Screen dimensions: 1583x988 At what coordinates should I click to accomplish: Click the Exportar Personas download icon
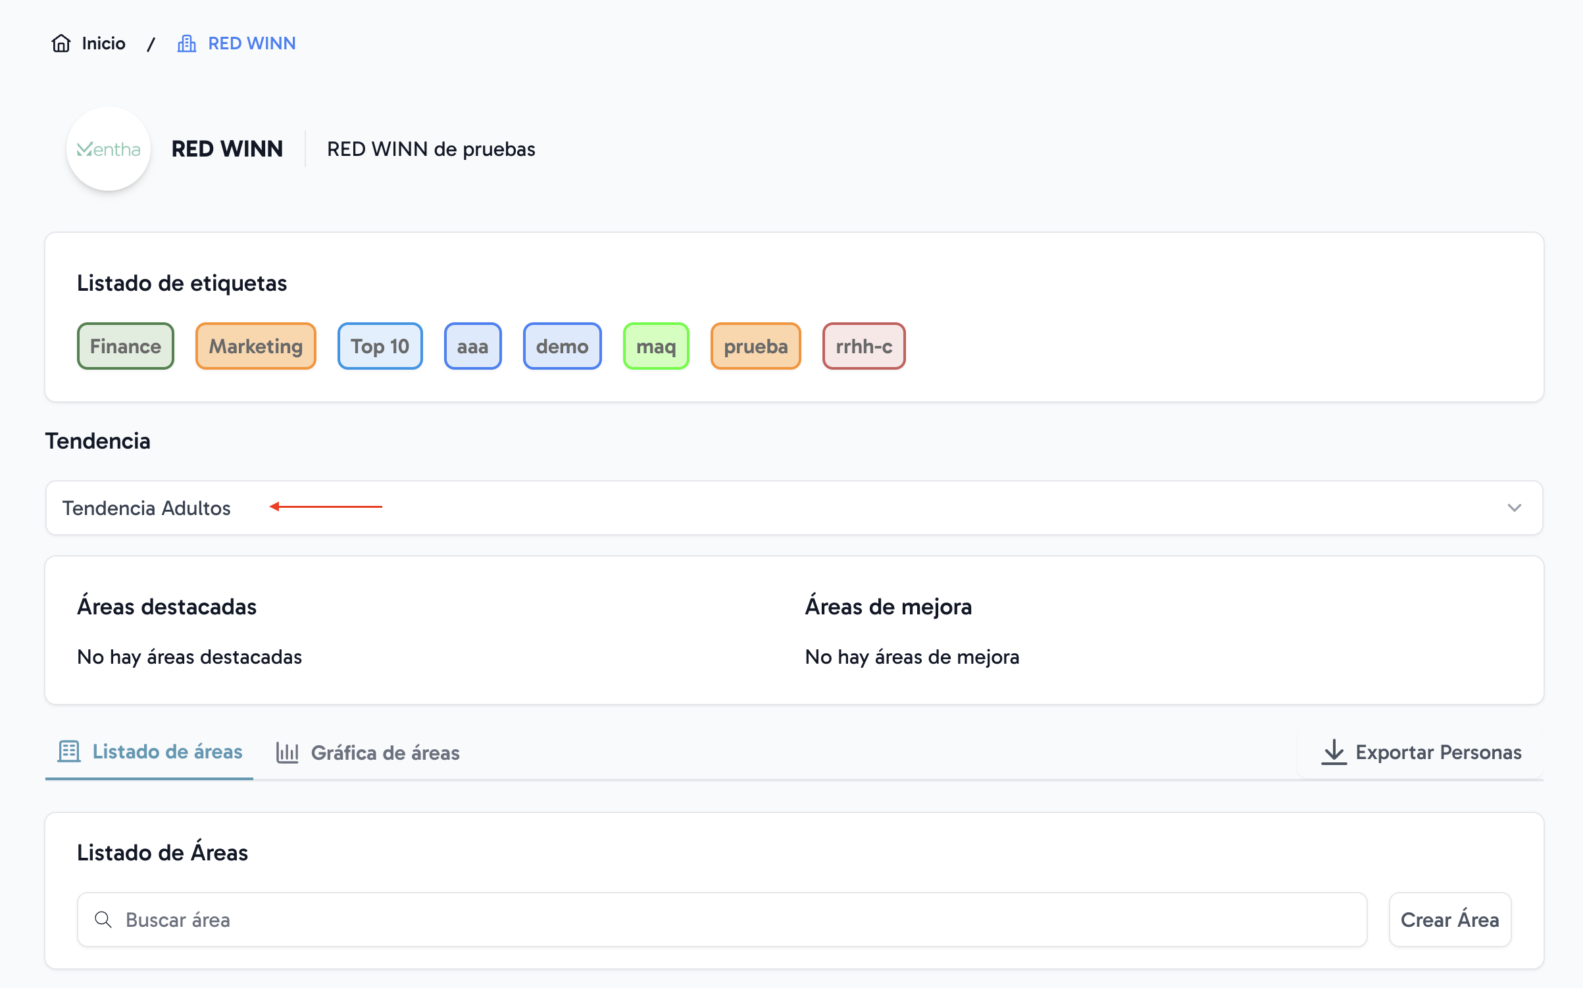point(1334,751)
